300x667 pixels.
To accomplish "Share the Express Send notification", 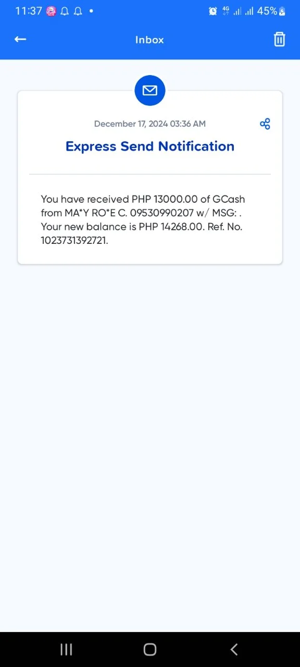I will [265, 124].
